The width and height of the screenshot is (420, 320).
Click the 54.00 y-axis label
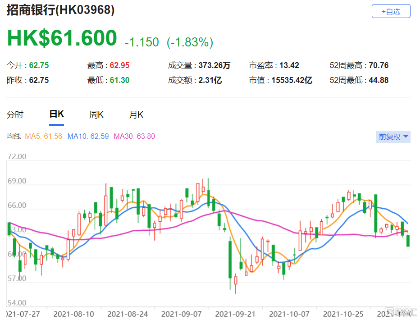[17, 303]
